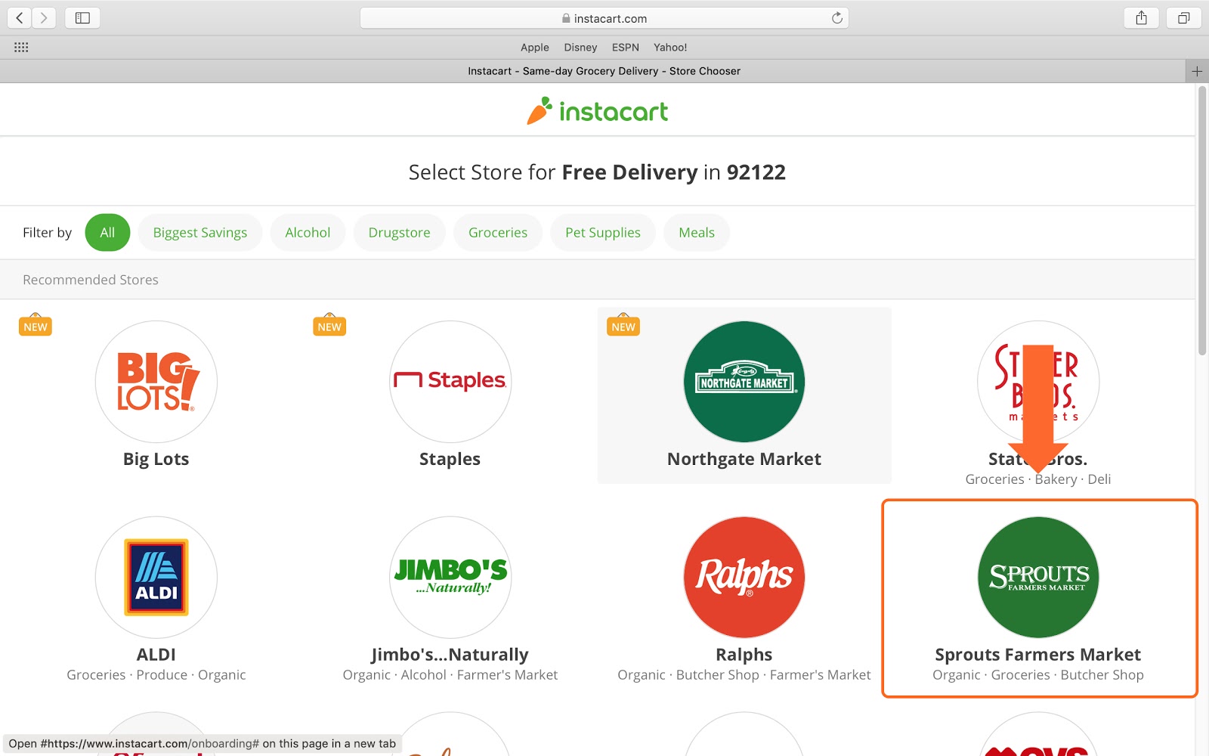1209x756 pixels.
Task: Pick the Ralphs store logo
Action: [x=744, y=578]
